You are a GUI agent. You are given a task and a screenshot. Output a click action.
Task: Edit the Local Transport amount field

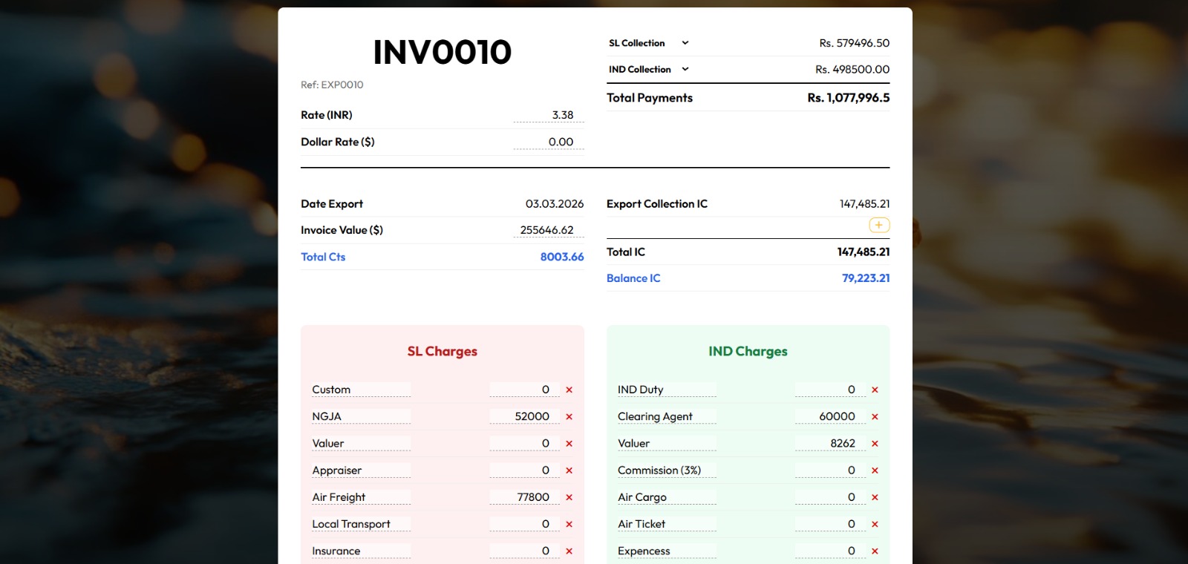(x=525, y=524)
